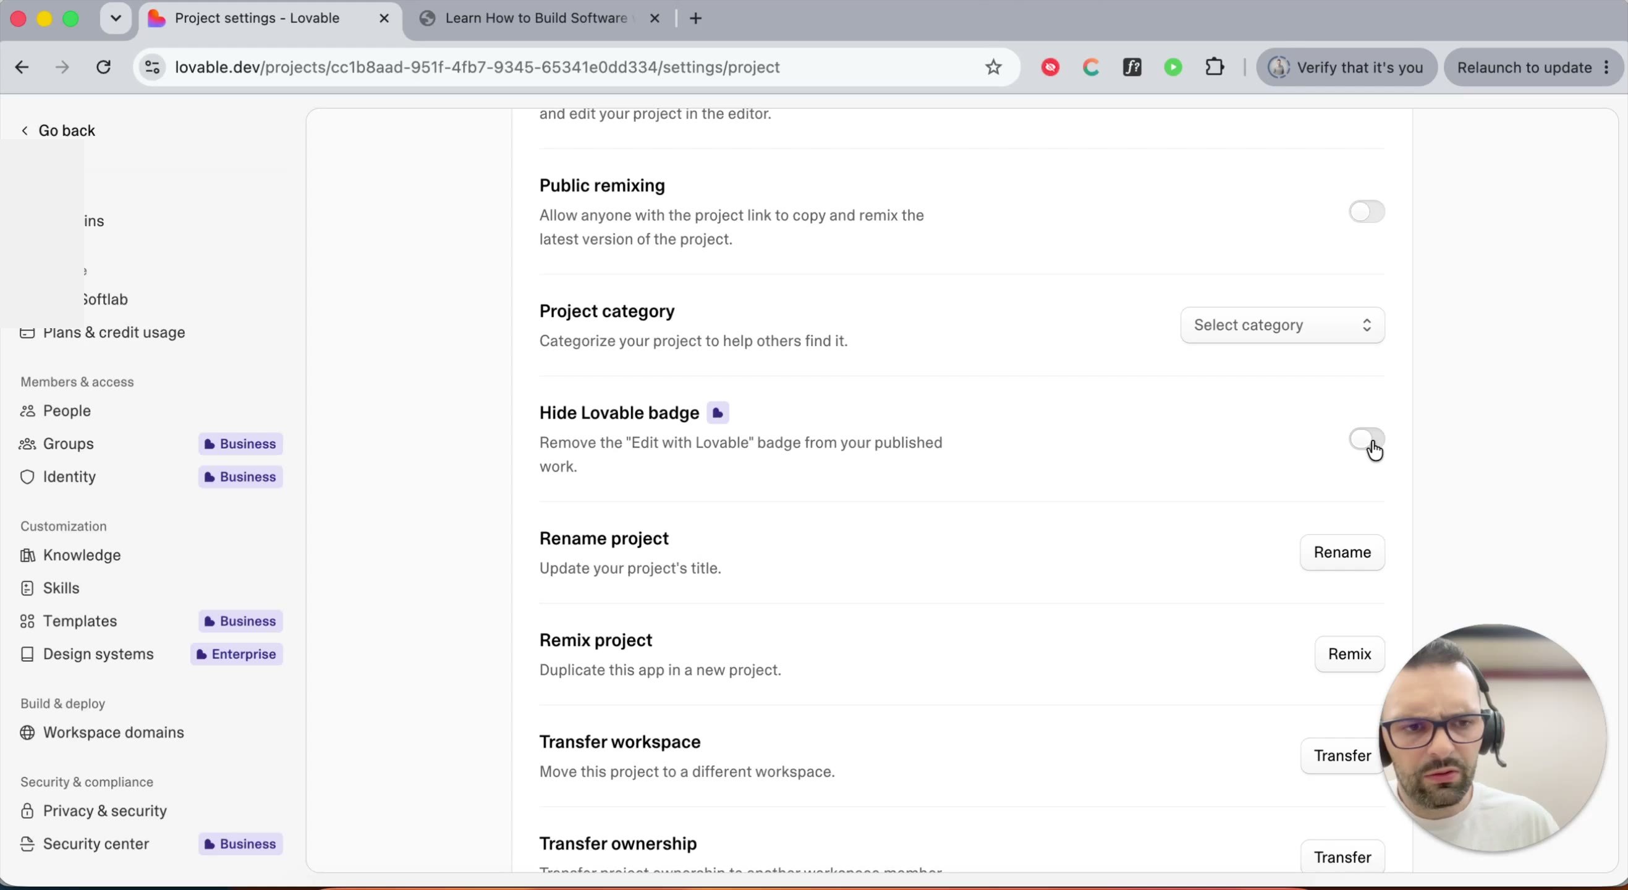This screenshot has height=890, width=1628.
Task: Click the Groups icon in sidebar
Action: click(27, 444)
